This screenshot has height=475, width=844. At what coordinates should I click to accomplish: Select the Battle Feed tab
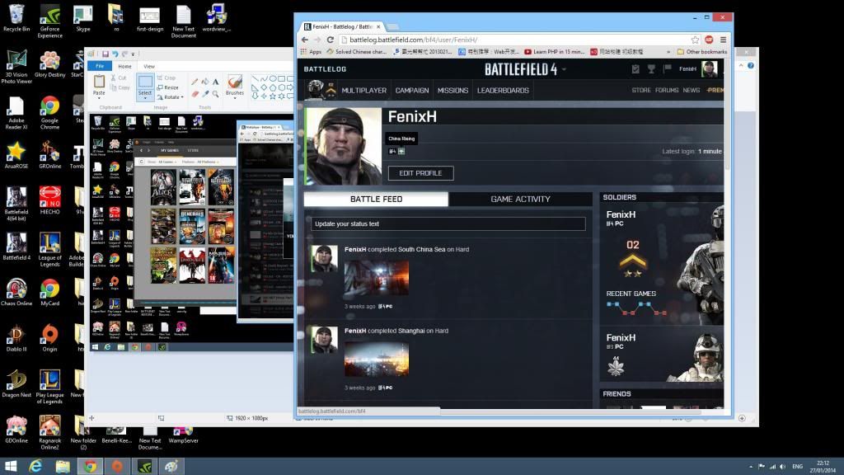(x=376, y=200)
